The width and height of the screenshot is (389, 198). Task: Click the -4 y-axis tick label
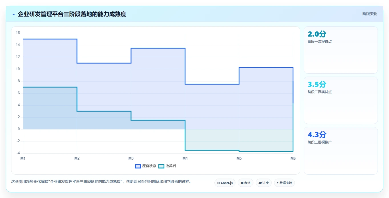point(18,153)
